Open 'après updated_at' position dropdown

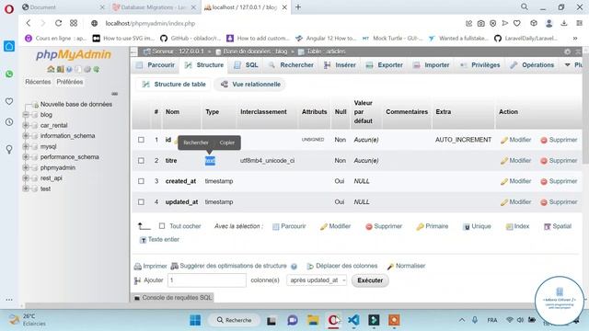click(317, 280)
